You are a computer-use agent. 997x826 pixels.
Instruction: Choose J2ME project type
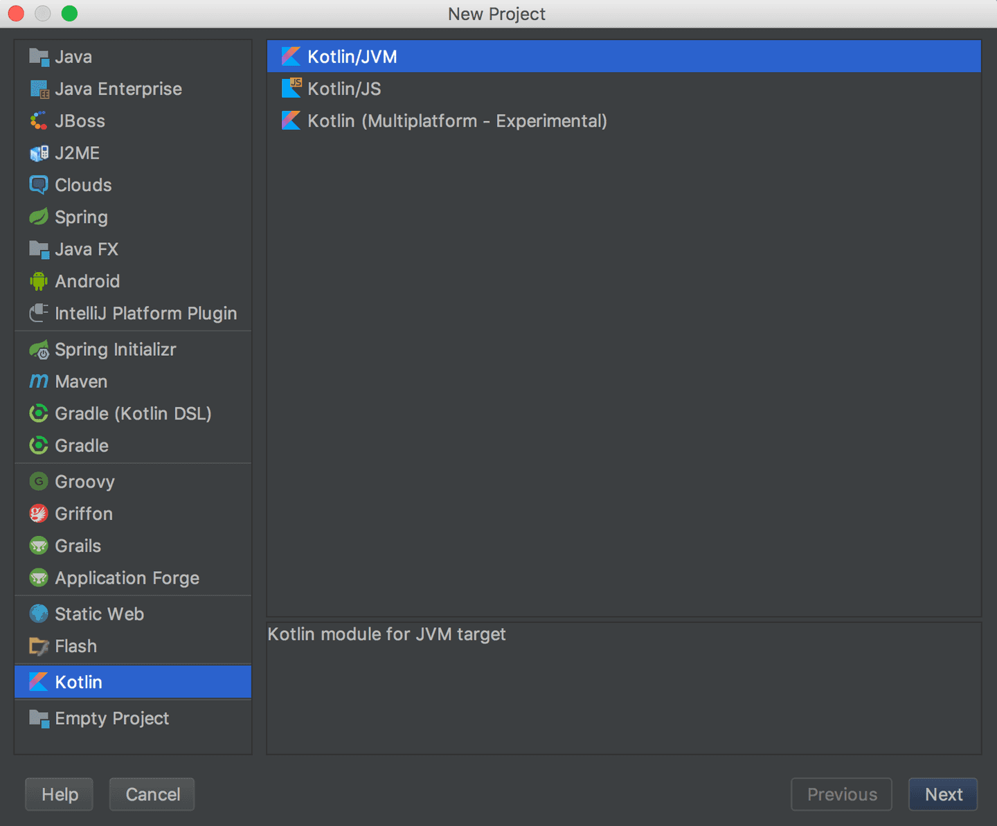[78, 153]
